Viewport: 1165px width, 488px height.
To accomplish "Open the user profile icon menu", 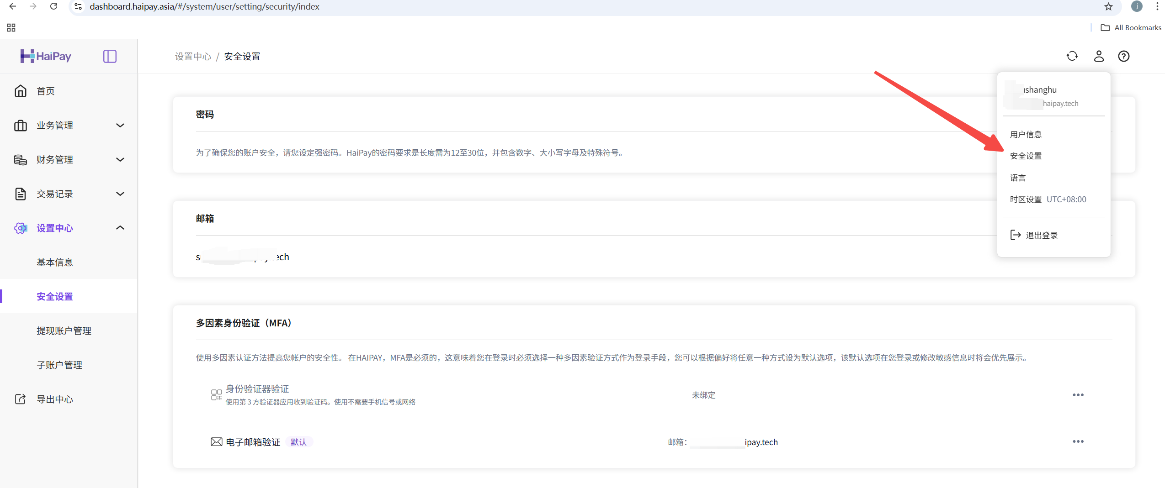I will pos(1098,56).
